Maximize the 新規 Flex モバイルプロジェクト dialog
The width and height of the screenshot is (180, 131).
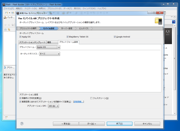(154, 13)
